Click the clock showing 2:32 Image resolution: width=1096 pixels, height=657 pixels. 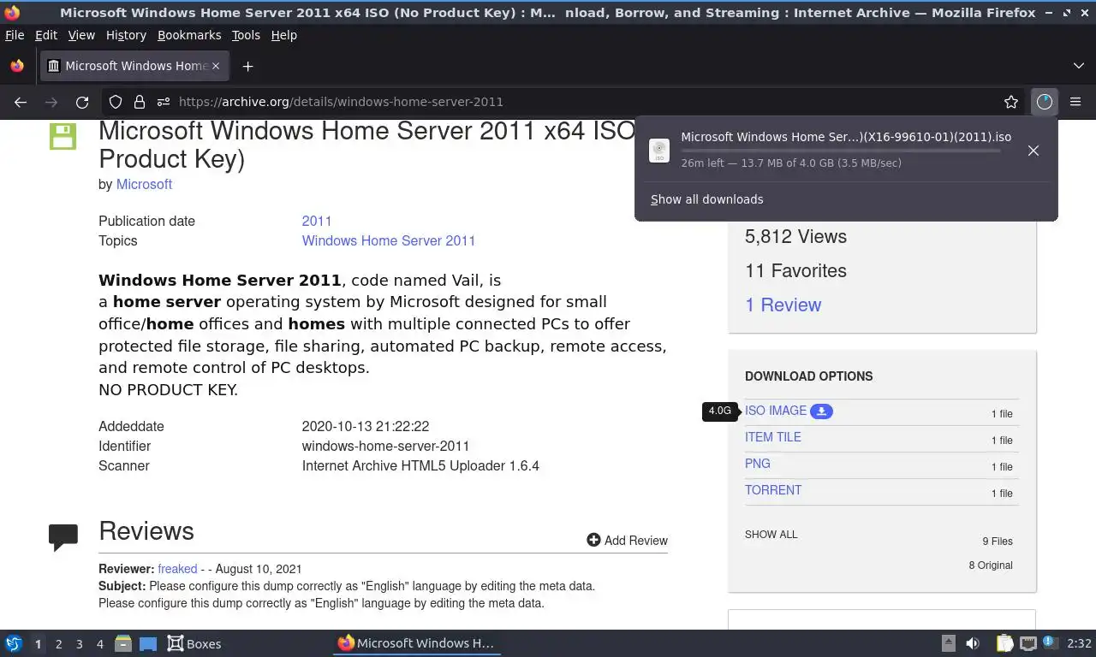[1079, 643]
